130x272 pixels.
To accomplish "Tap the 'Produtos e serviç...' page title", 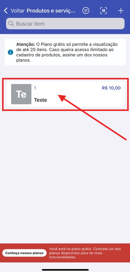I will click(51, 11).
